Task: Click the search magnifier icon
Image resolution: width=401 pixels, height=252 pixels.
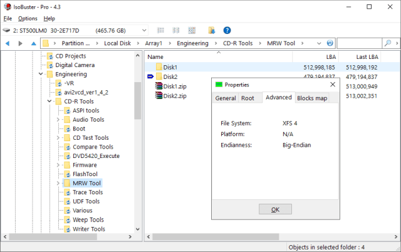Action: [388, 43]
